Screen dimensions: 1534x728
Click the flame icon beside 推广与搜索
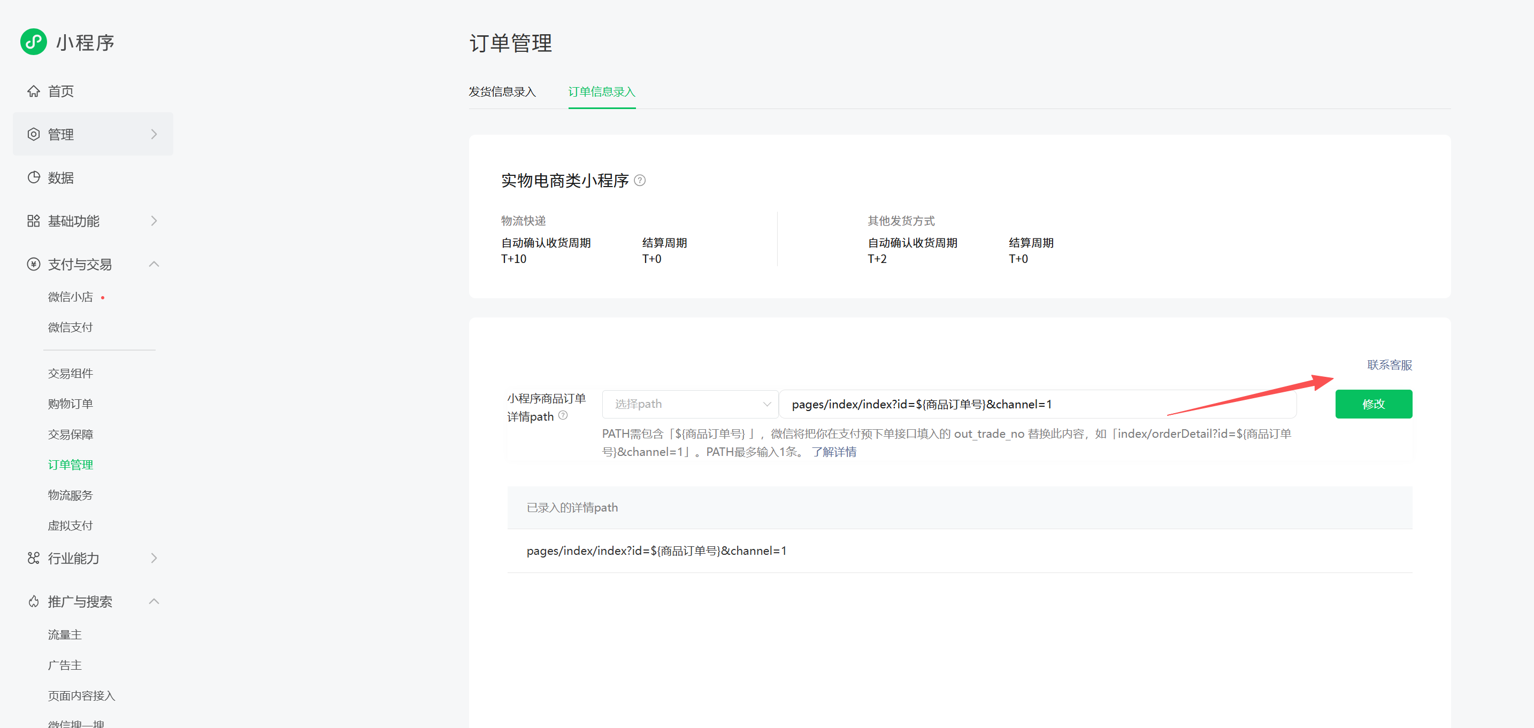pos(33,602)
